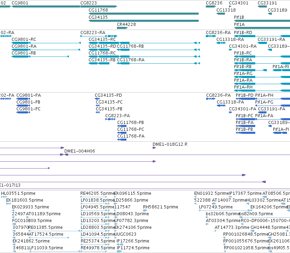Viewport: 290px width, 253px height.
Task: Click protein CG8236-PA
Action: click(218, 96)
